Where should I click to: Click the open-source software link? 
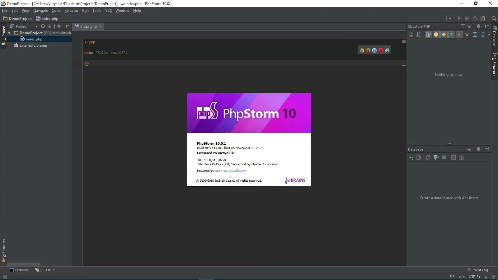230,171
